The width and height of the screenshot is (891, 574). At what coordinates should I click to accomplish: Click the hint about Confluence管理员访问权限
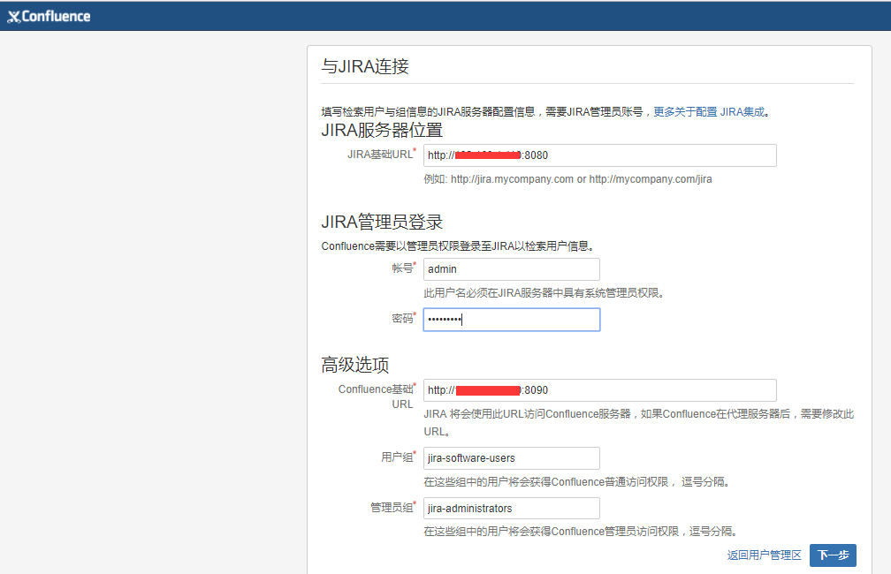click(581, 532)
